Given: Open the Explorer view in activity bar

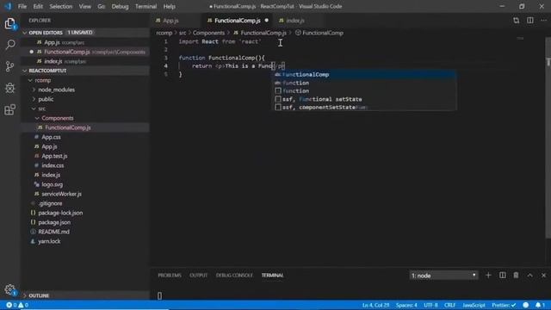Looking at the screenshot, I should [9, 23].
